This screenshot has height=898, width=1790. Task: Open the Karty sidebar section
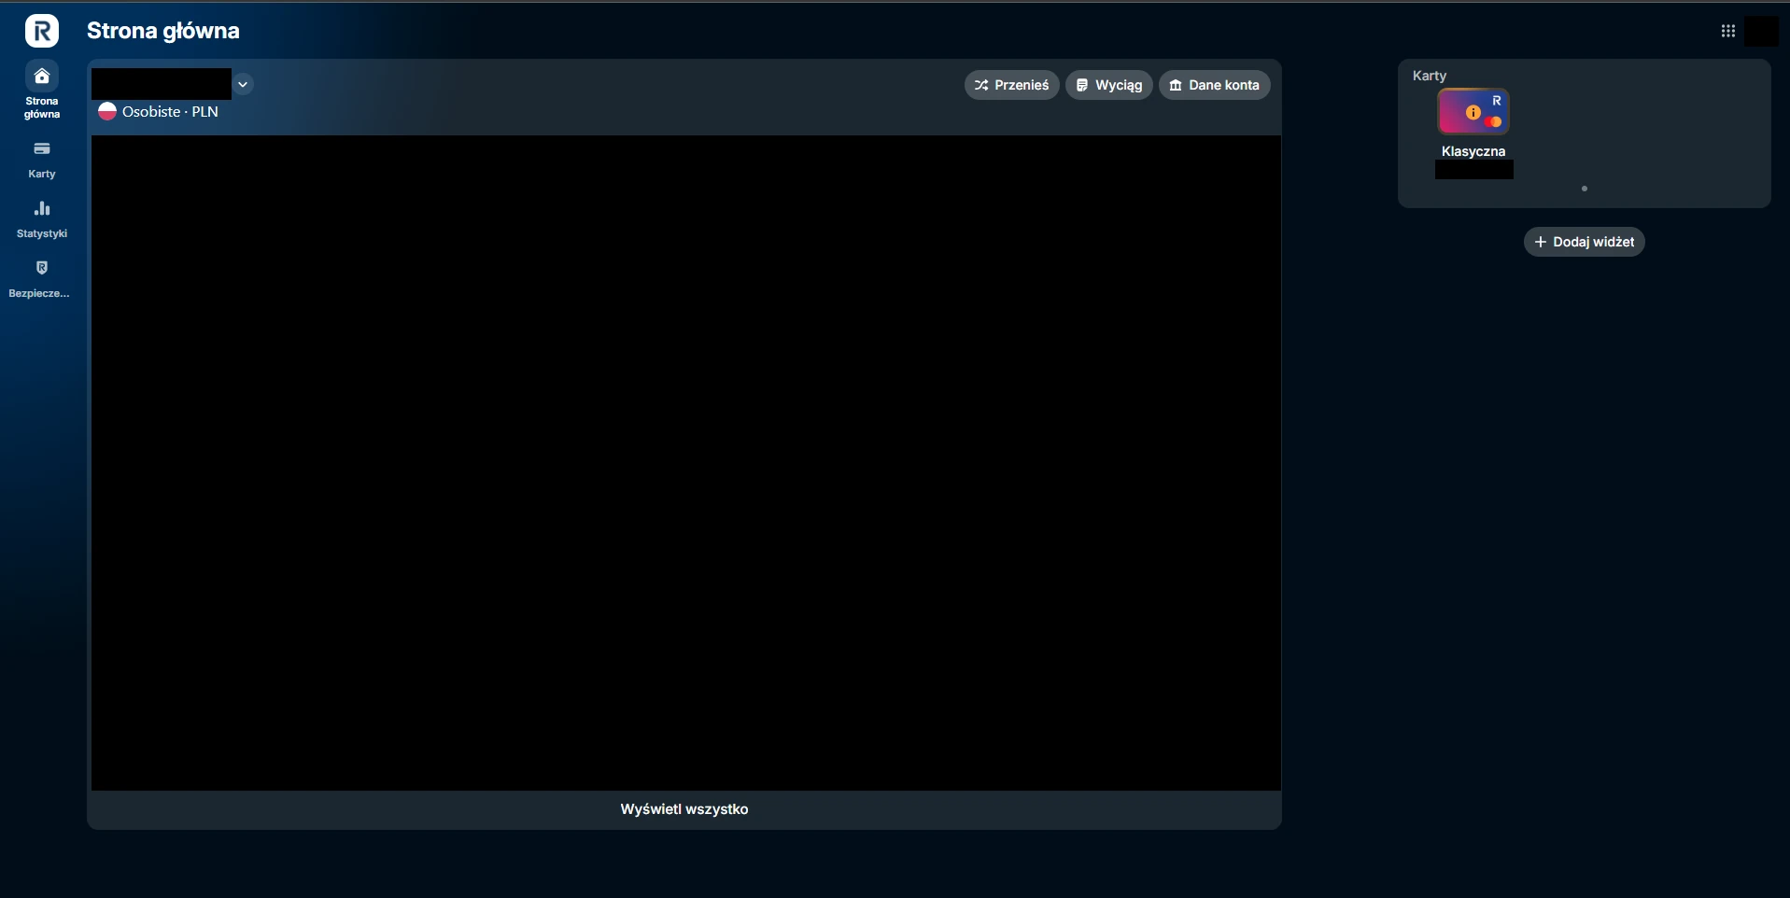pyautogui.click(x=42, y=160)
